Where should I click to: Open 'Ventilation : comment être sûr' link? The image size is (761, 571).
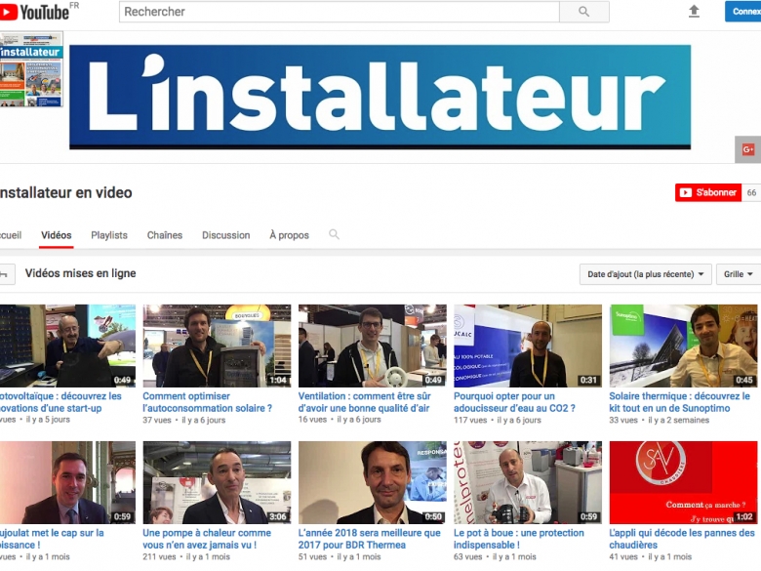(365, 402)
